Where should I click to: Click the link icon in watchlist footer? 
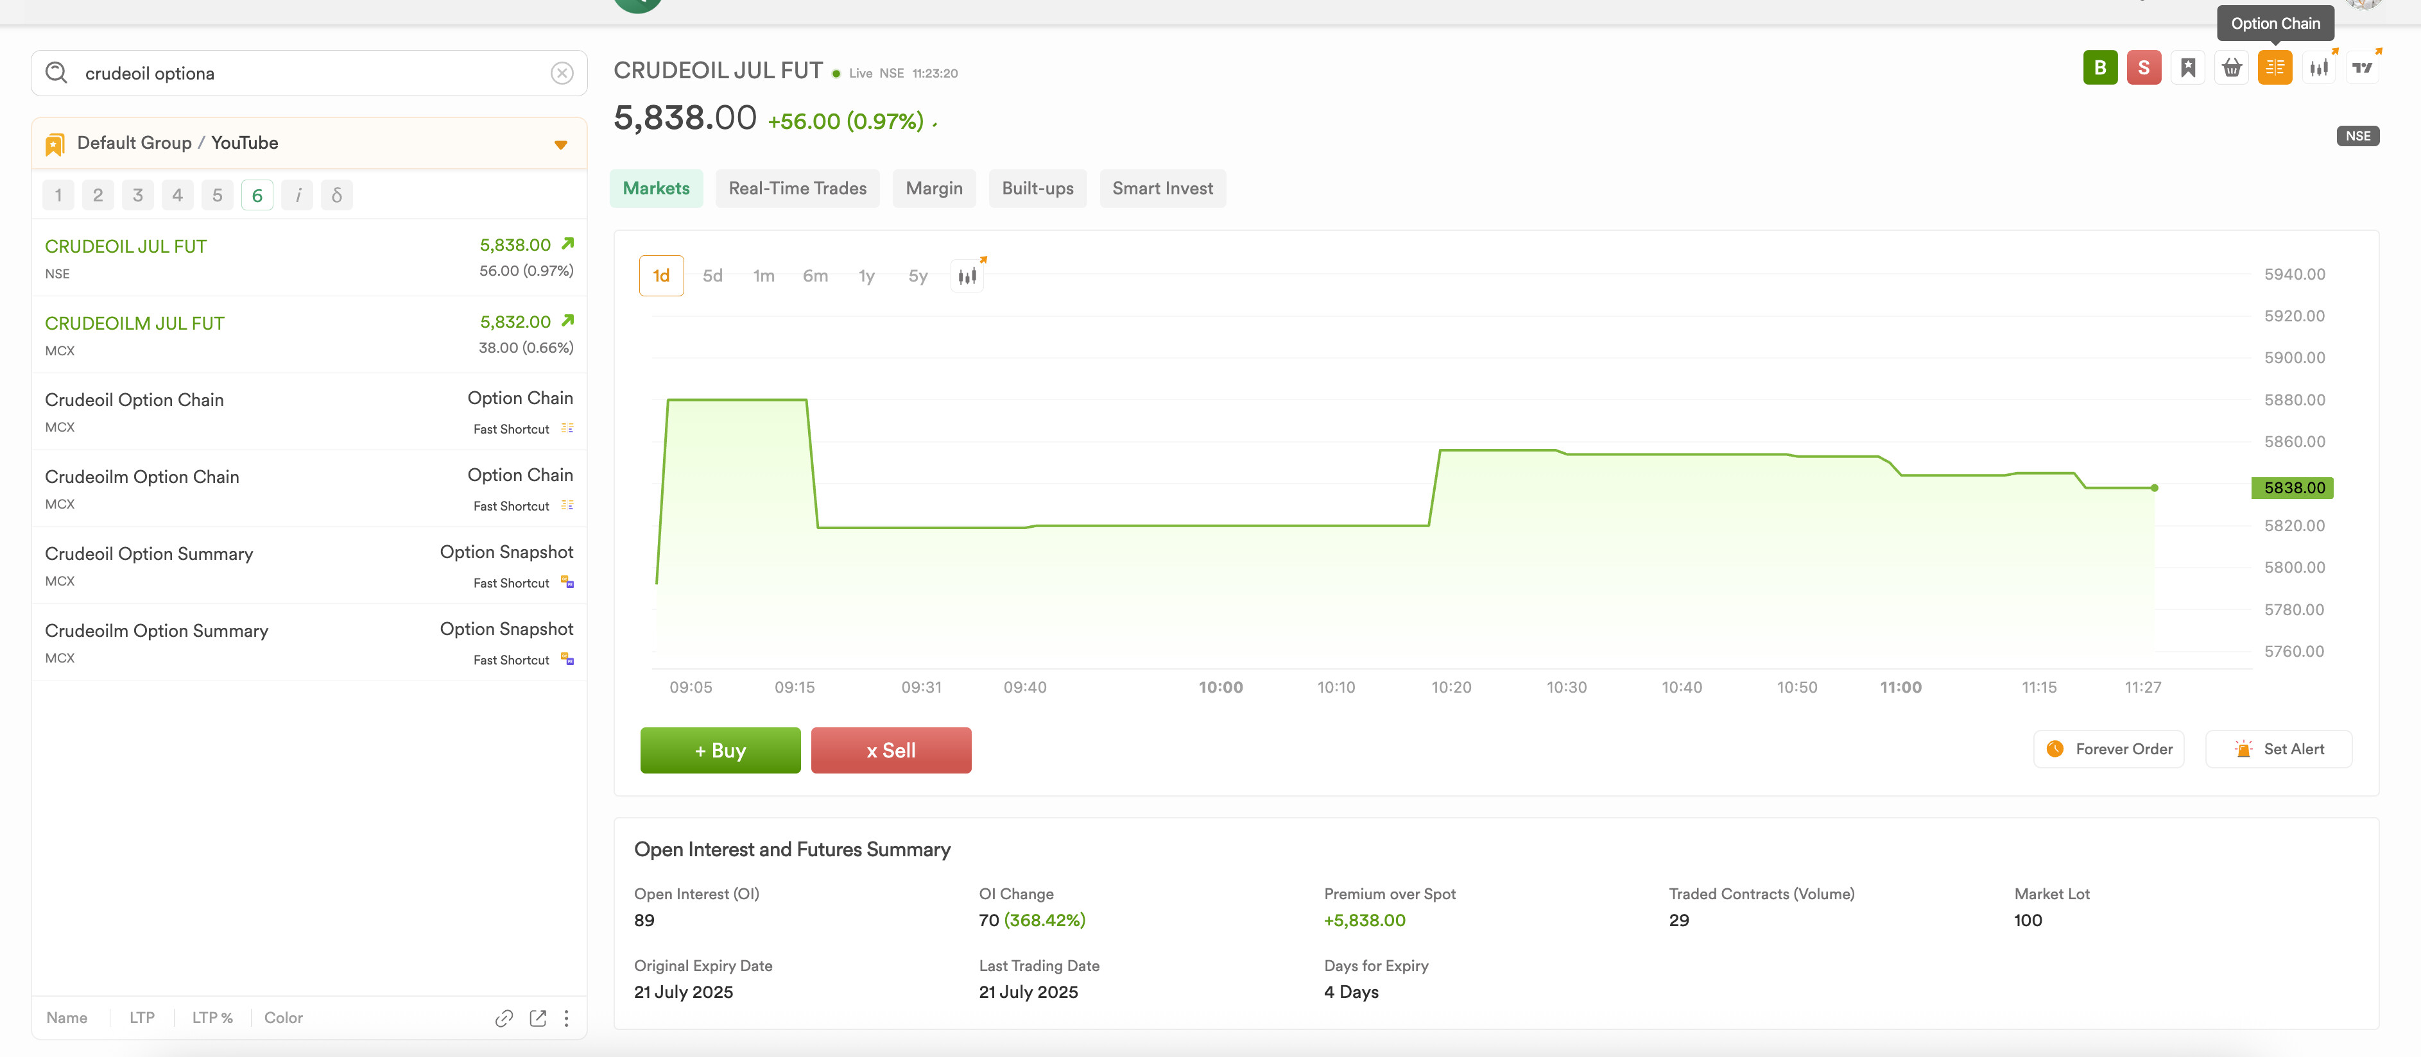click(x=504, y=1019)
